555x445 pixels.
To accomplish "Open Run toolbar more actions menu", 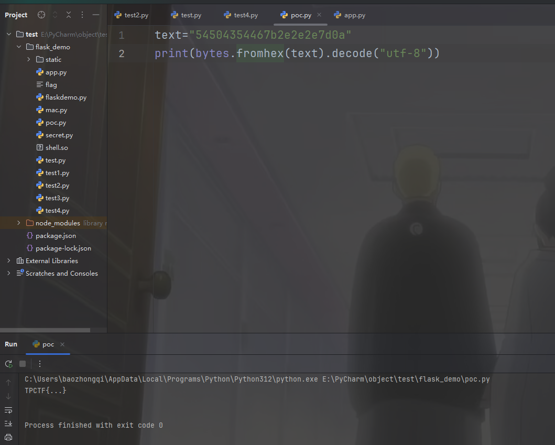I will 40,364.
